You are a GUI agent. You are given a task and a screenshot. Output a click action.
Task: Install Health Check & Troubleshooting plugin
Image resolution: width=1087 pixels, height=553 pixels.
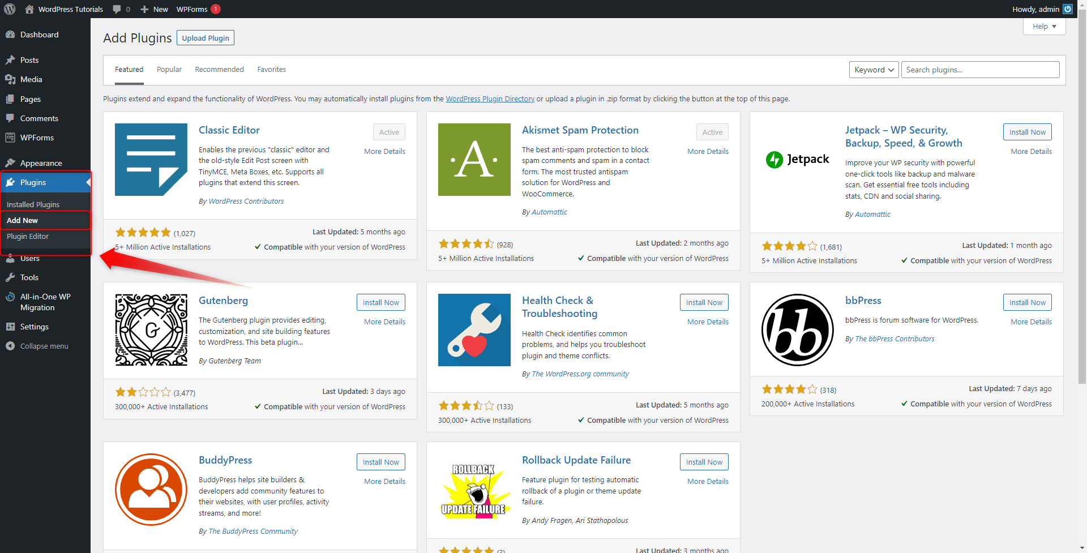click(x=704, y=302)
